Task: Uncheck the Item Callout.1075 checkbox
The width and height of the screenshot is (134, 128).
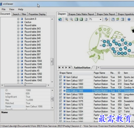Action: pyautogui.click(x=61, y=101)
